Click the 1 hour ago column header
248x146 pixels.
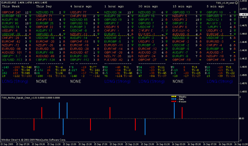click(x=114, y=7)
